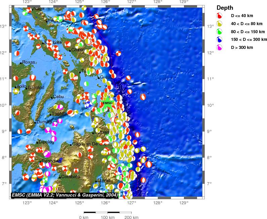
Task: Select the Roxas city label
Action: (x=29, y=62)
